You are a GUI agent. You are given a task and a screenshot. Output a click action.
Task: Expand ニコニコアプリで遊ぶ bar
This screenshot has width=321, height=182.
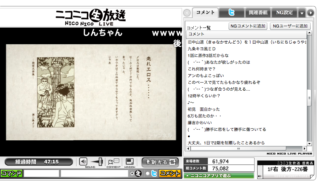tap(219, 176)
